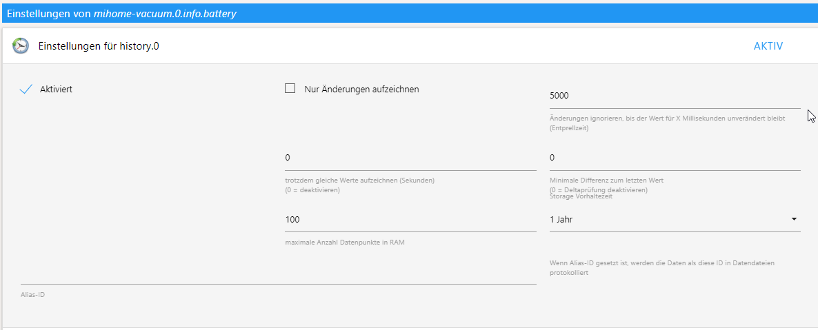This screenshot has height=330, width=818.
Task: Click the Aktiviert label text
Action: tap(56, 89)
